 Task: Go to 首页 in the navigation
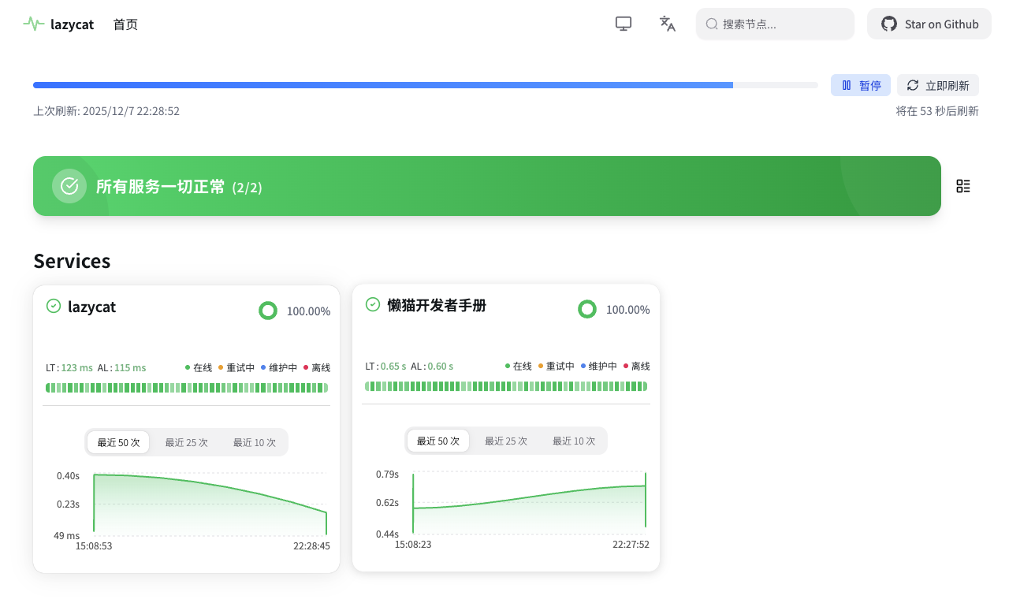point(125,24)
